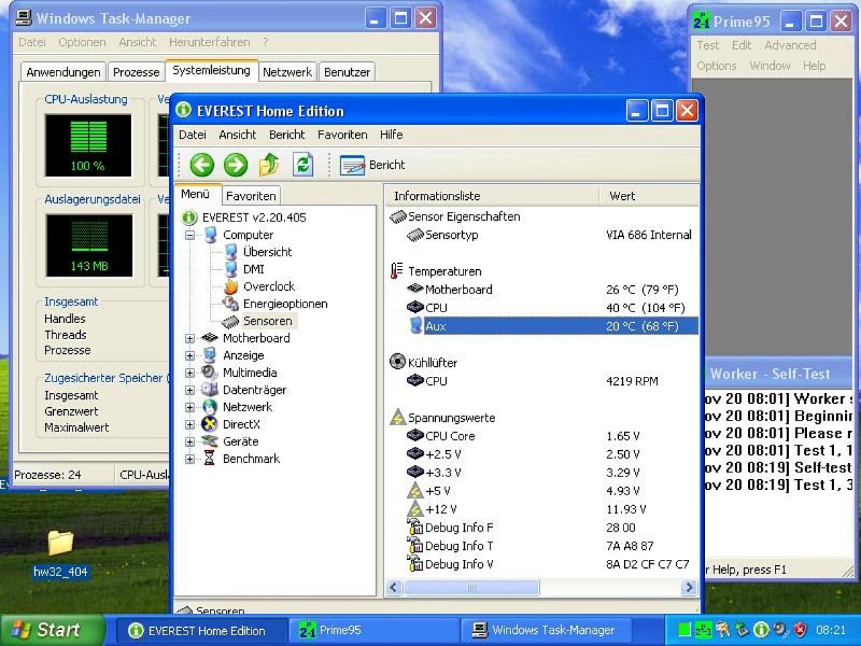
Task: Click the Multimedia speaker icon in tree
Action: tap(210, 372)
